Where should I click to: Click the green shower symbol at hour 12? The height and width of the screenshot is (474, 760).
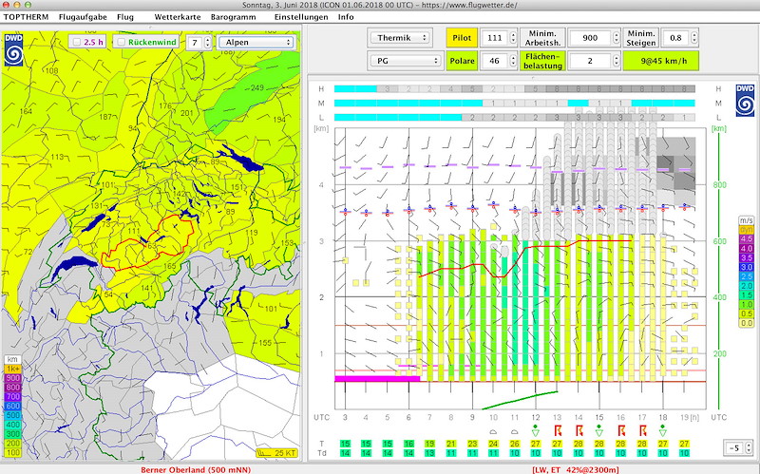536,430
